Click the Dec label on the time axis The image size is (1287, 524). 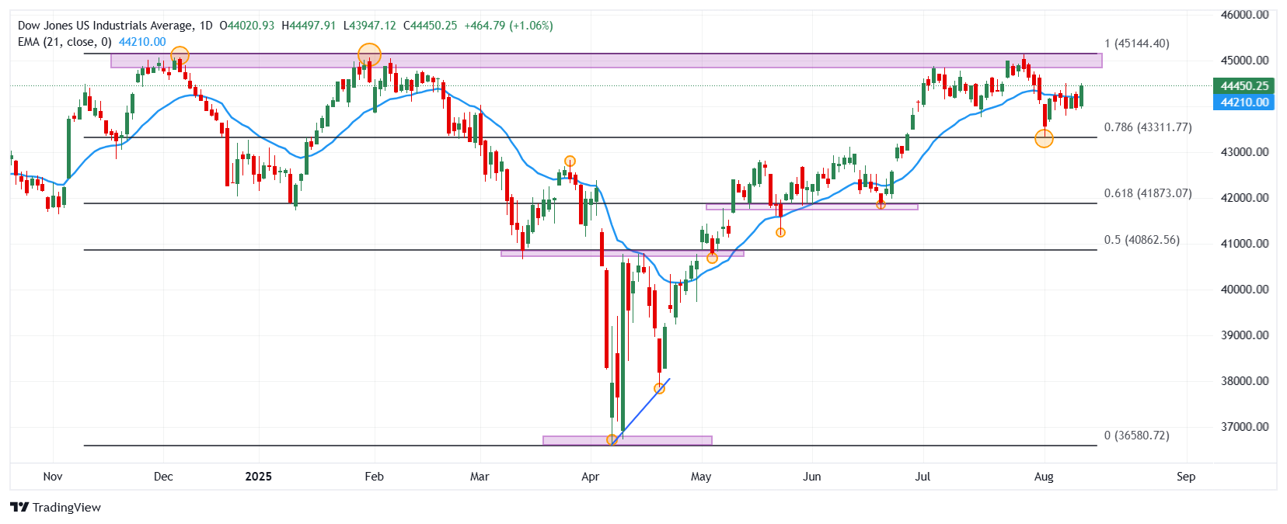click(x=163, y=477)
